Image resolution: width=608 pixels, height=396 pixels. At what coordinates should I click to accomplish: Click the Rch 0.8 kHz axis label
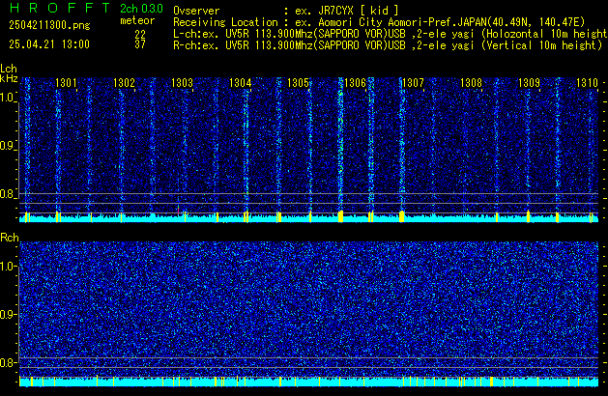click(x=8, y=362)
